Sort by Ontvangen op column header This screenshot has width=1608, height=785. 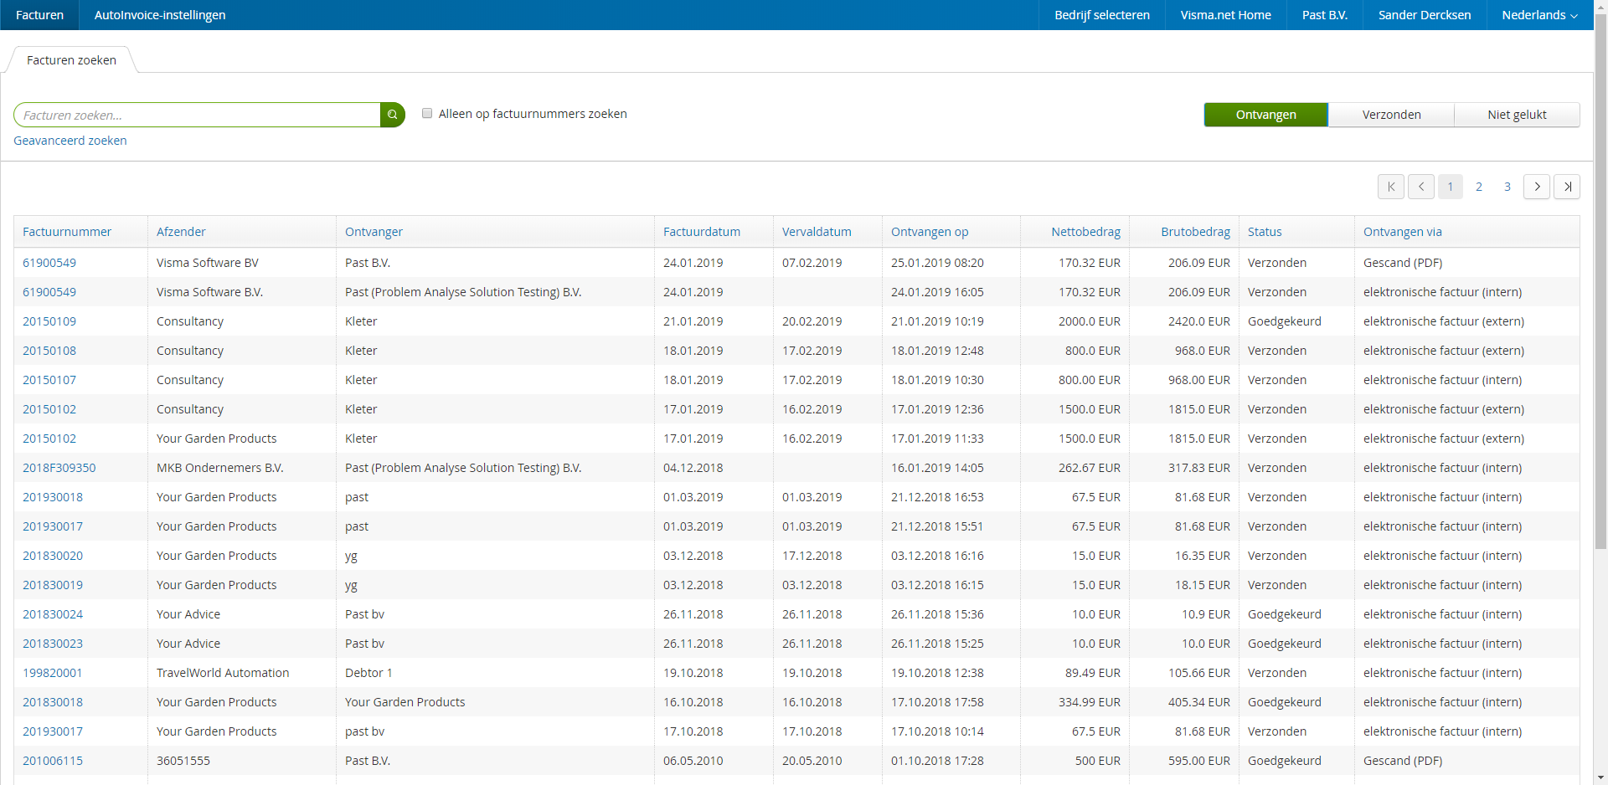pyautogui.click(x=930, y=232)
